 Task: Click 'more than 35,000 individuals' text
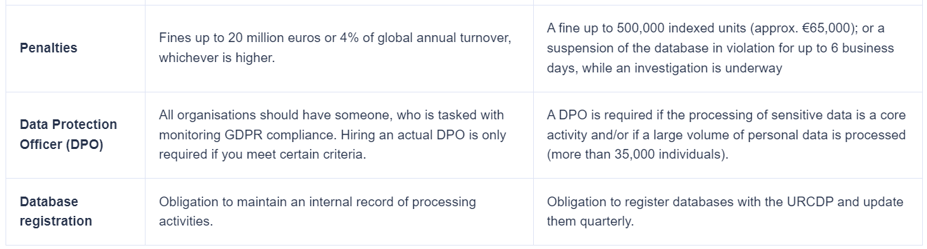click(637, 155)
